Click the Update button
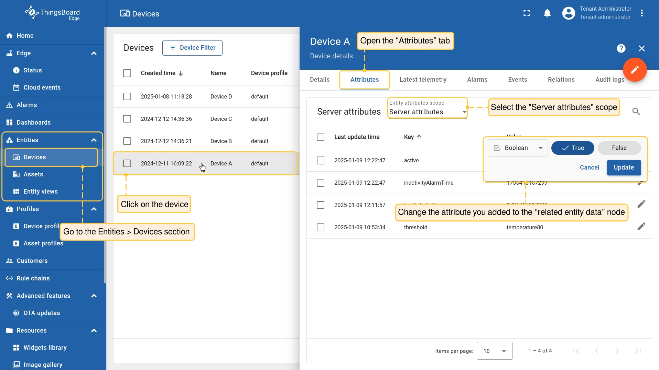This screenshot has width=659, height=370. (624, 167)
